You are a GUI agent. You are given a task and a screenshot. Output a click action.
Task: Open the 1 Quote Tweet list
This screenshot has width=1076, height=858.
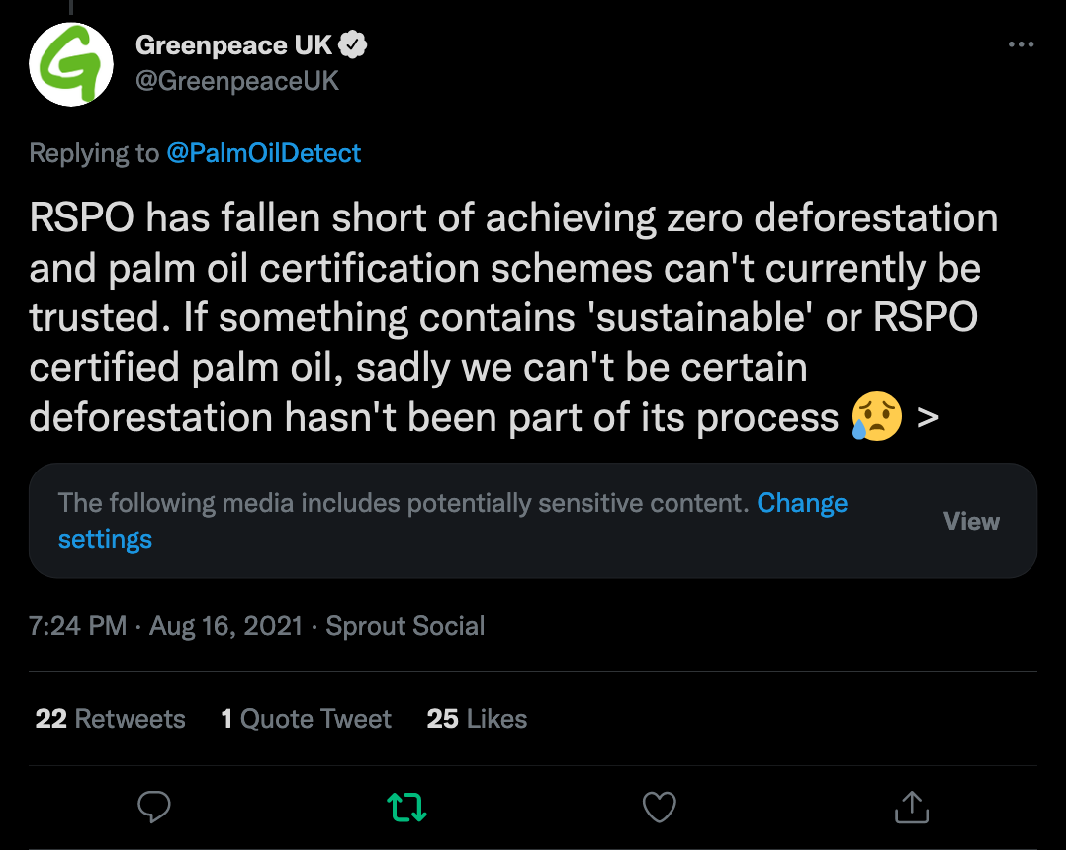[x=306, y=719]
